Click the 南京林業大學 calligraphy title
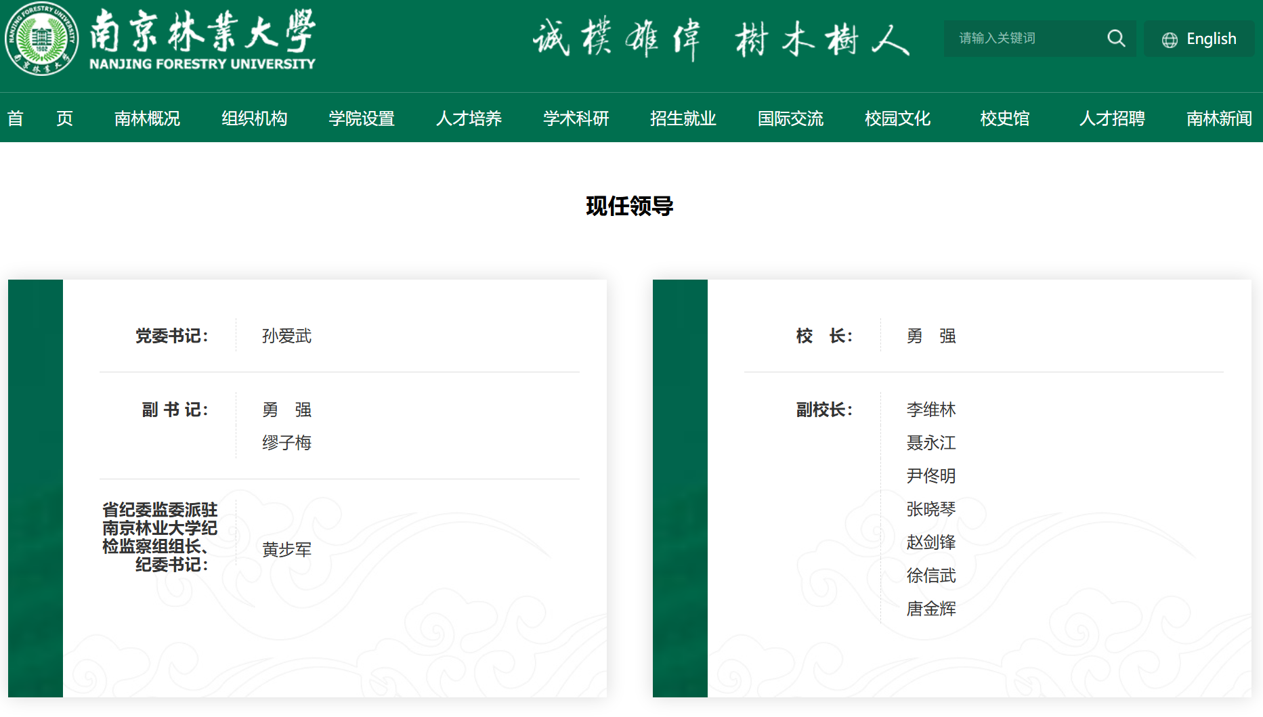Viewport: 1263px width, 717px height. [202, 31]
